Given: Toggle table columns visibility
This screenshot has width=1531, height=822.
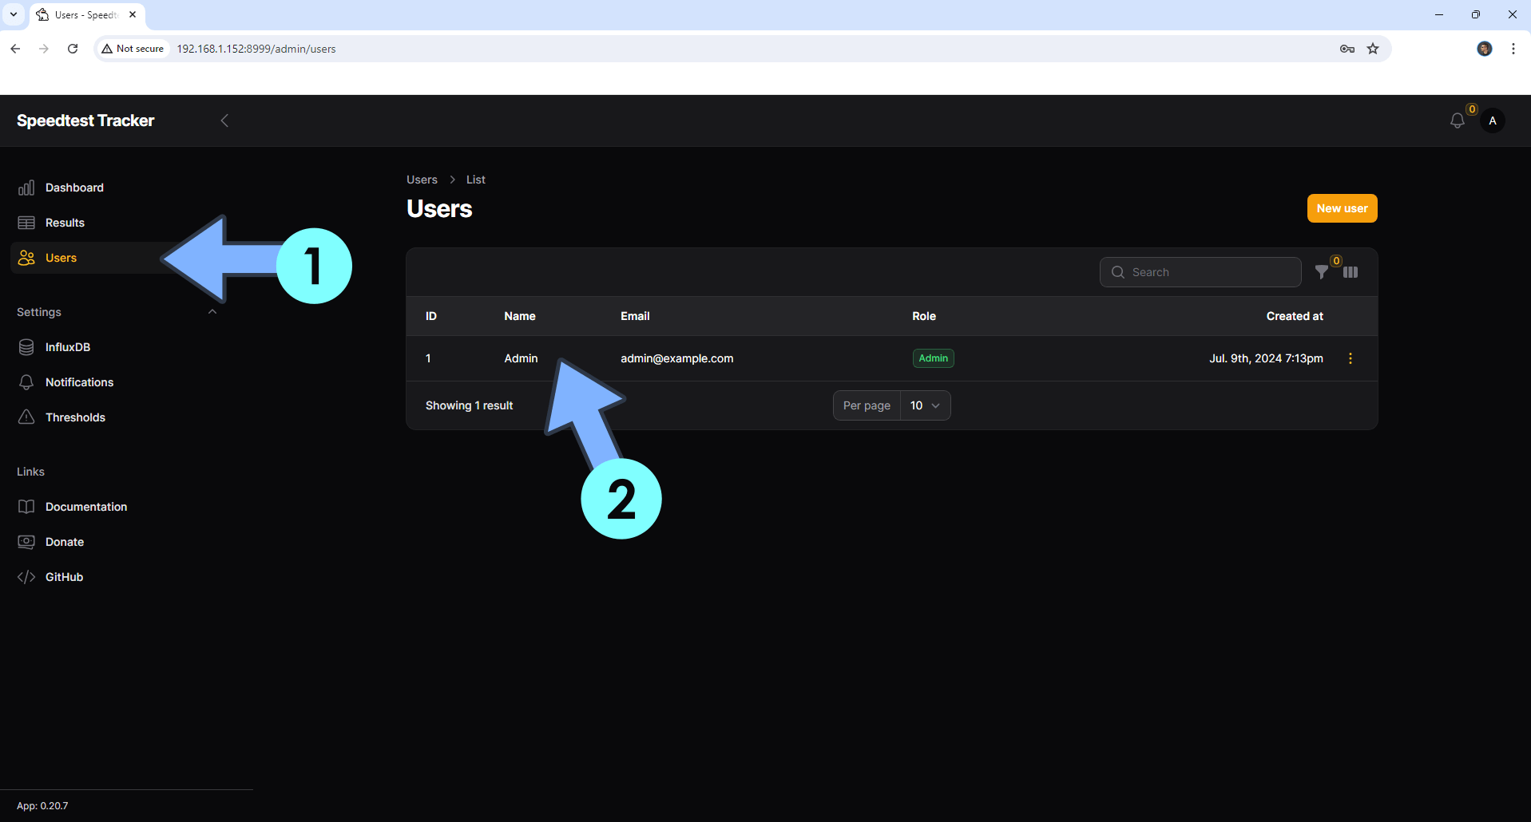Looking at the screenshot, I should tap(1351, 272).
